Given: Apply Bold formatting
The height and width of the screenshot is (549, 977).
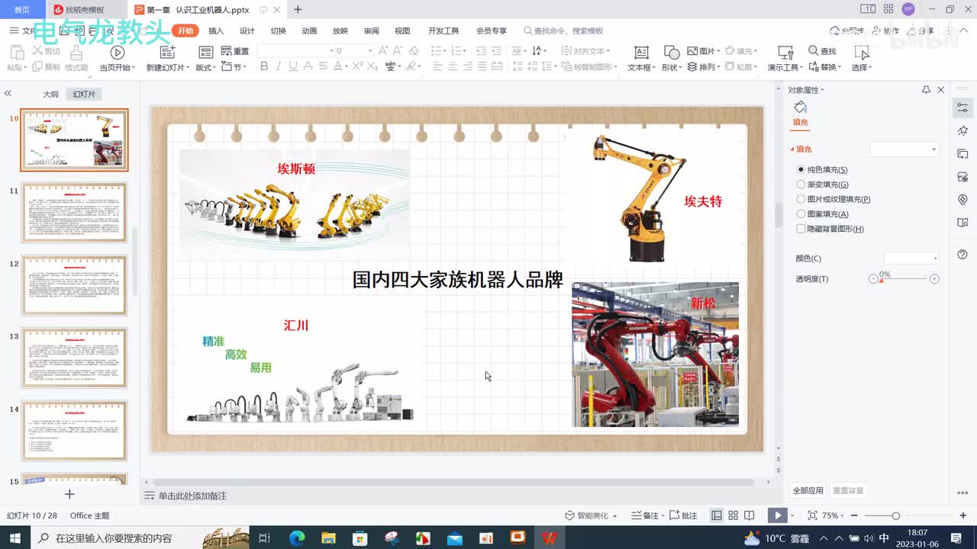Looking at the screenshot, I should (264, 66).
